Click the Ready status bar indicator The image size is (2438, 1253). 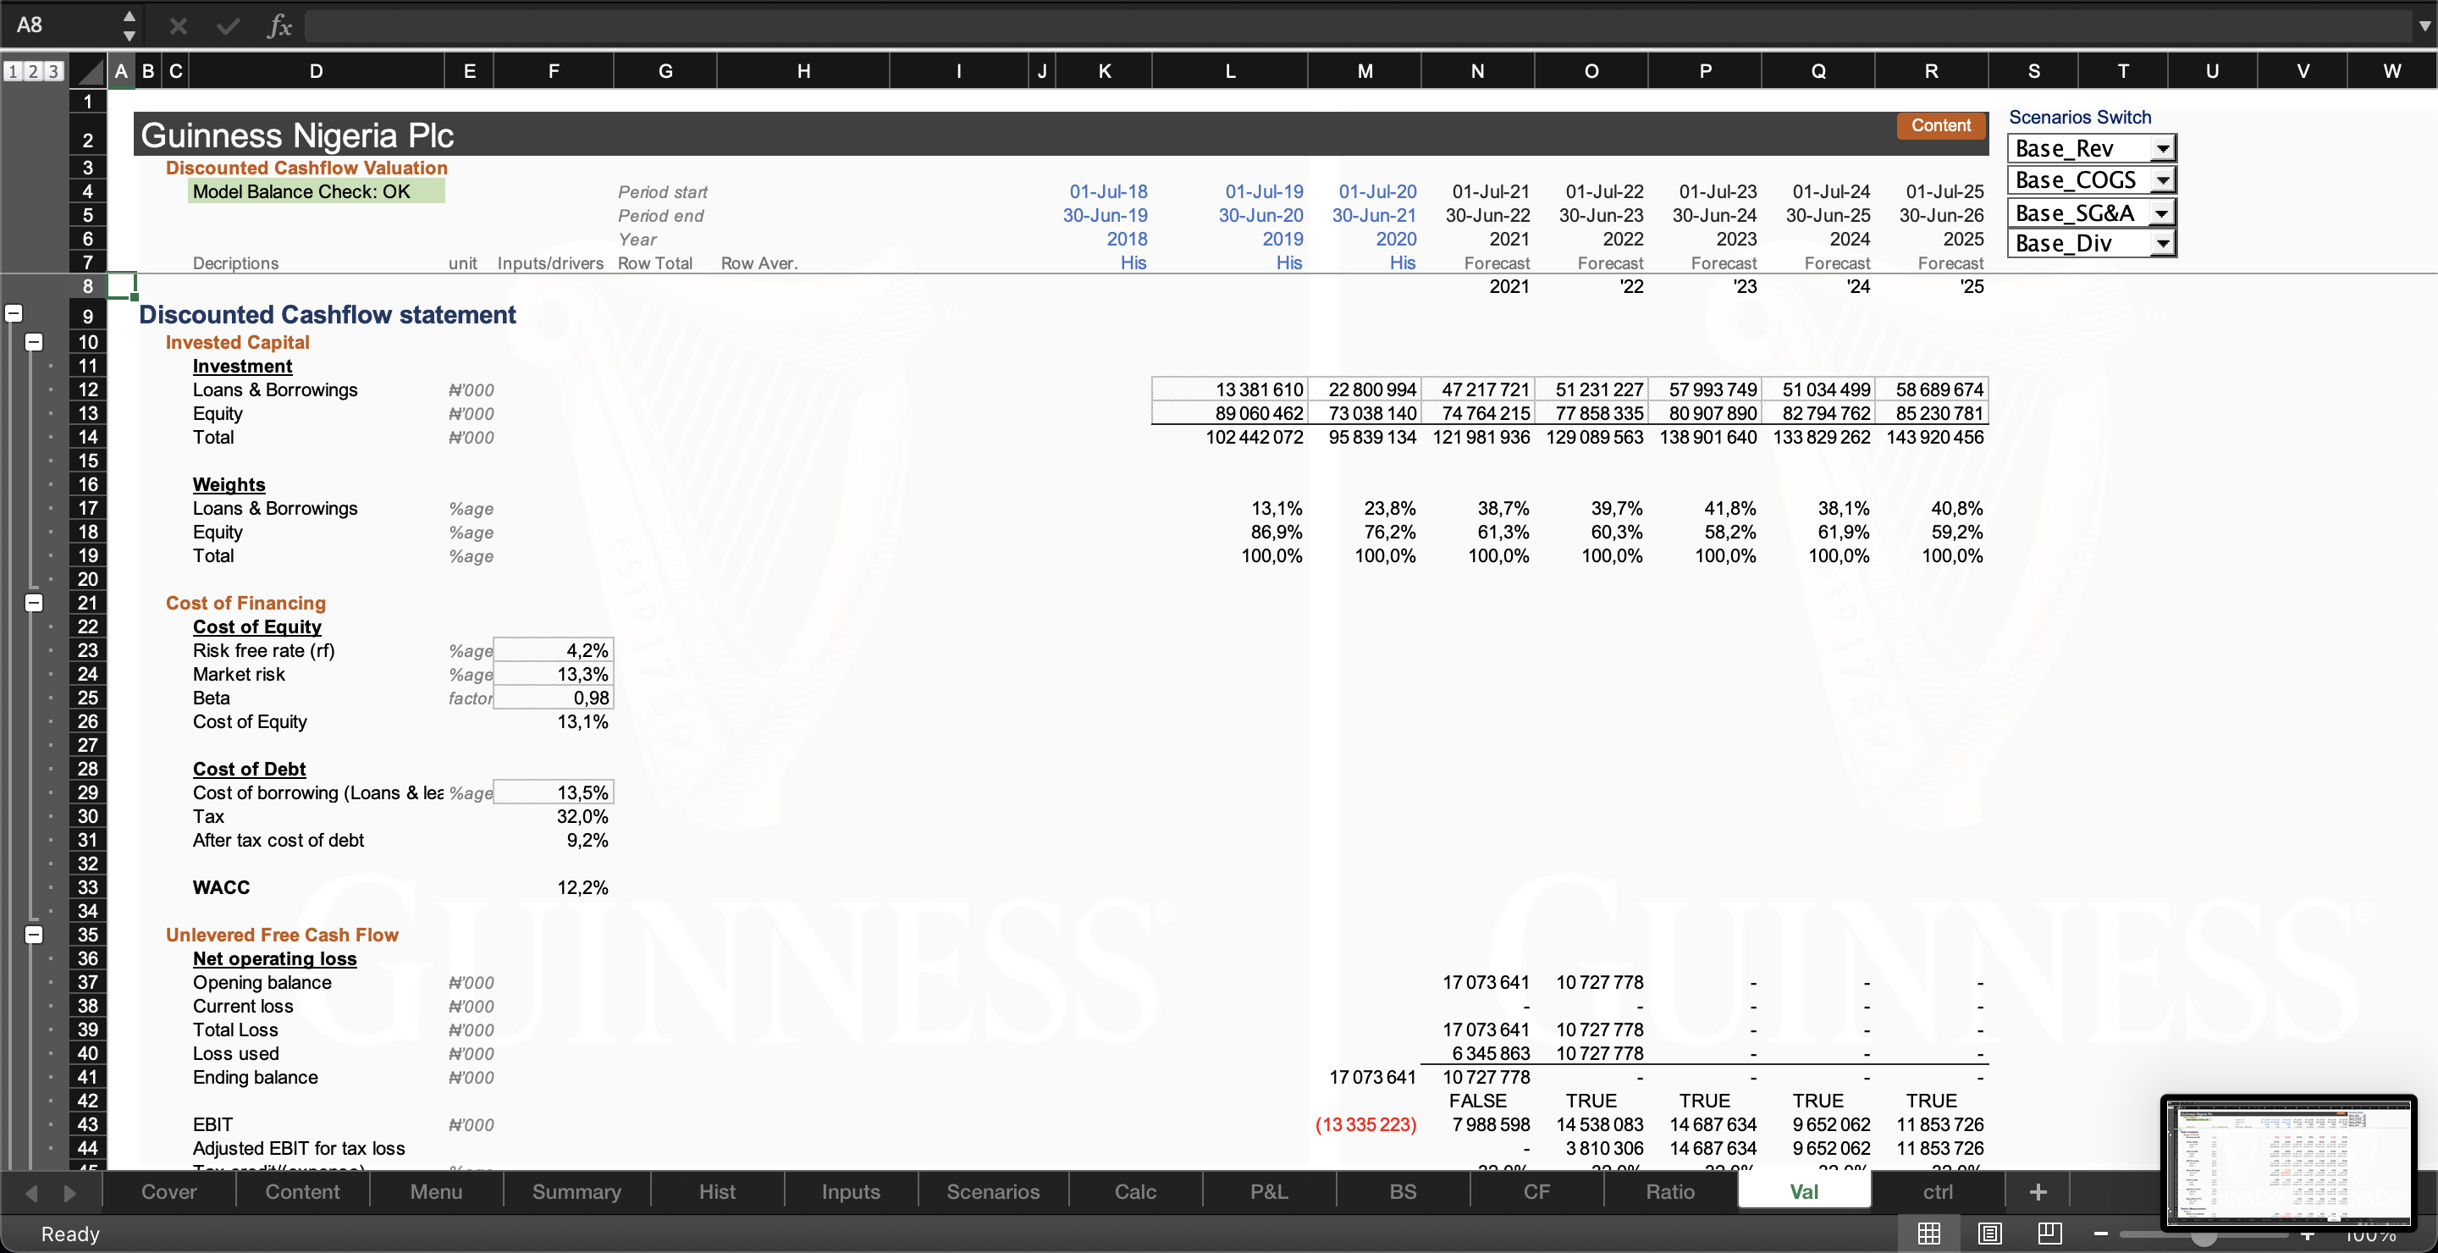(x=70, y=1234)
